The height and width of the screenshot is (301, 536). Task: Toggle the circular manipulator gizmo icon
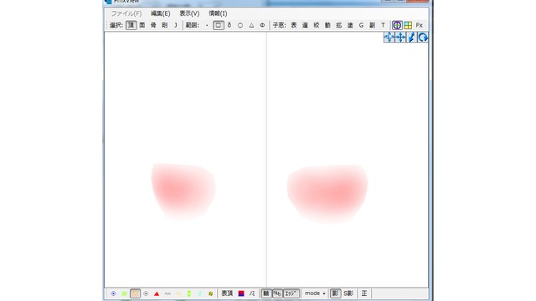point(397,25)
